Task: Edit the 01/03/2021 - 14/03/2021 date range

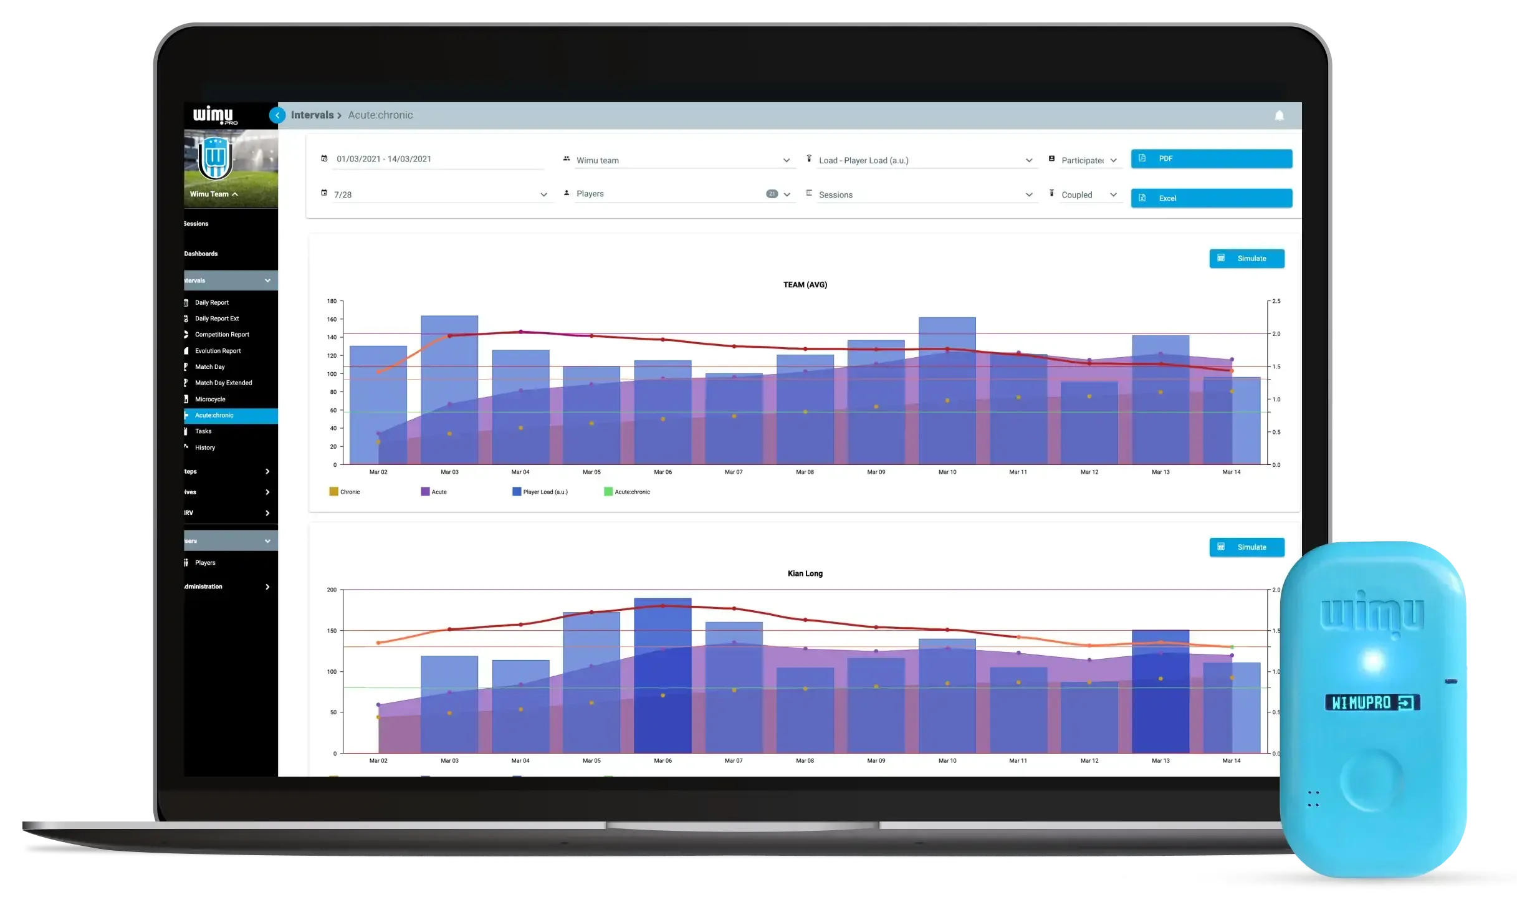Action: pyautogui.click(x=439, y=160)
